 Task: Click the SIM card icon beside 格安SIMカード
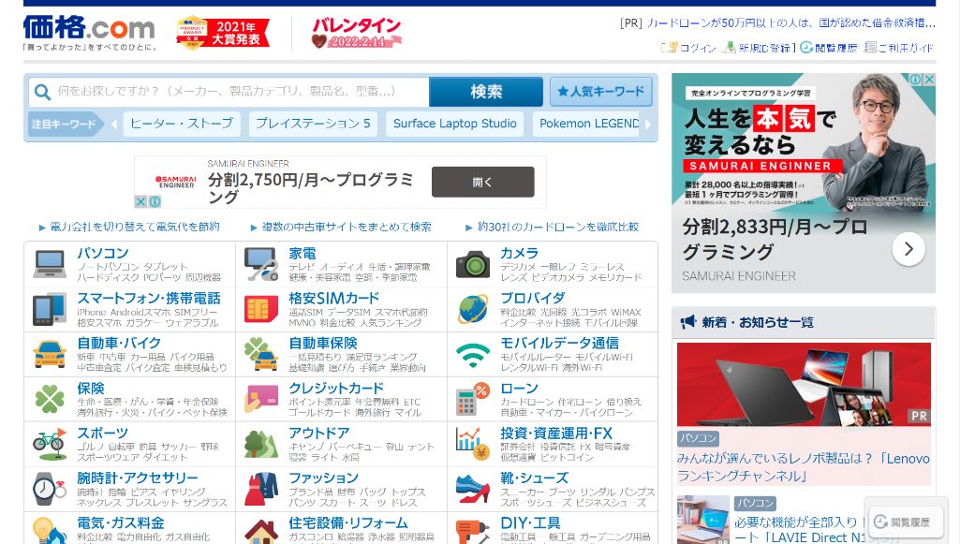261,309
